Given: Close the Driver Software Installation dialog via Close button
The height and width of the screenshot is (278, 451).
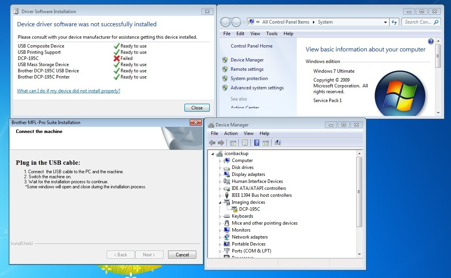Looking at the screenshot, I should (x=197, y=107).
